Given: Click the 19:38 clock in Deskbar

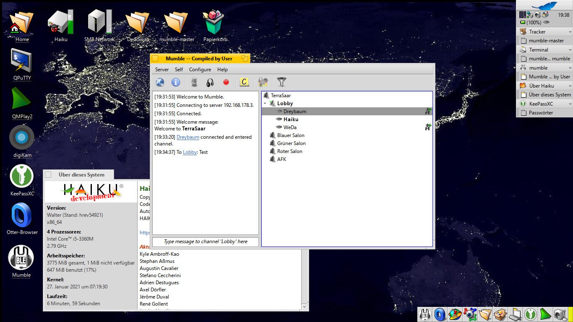Looking at the screenshot, I should (x=563, y=15).
